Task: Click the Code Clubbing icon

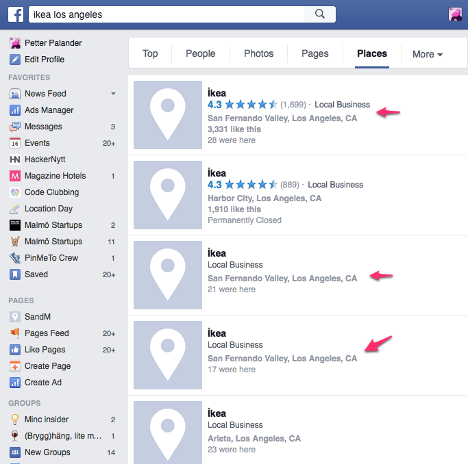Action: point(15,192)
